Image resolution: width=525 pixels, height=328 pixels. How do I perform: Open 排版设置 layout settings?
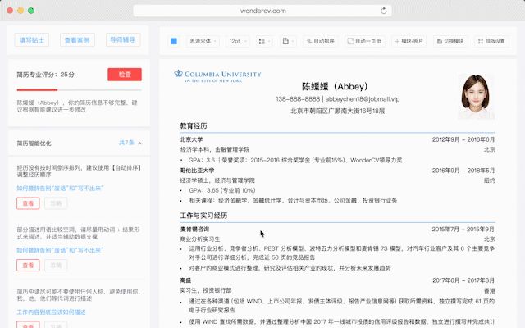coord(491,41)
